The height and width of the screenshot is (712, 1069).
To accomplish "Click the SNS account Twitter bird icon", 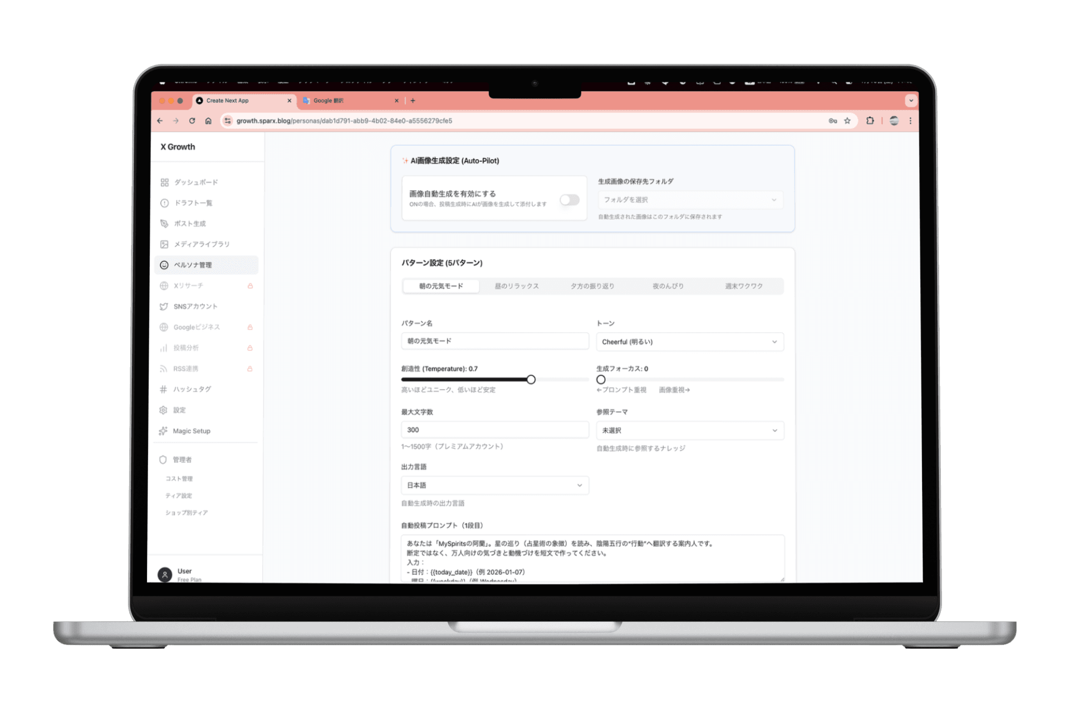I will (x=164, y=306).
